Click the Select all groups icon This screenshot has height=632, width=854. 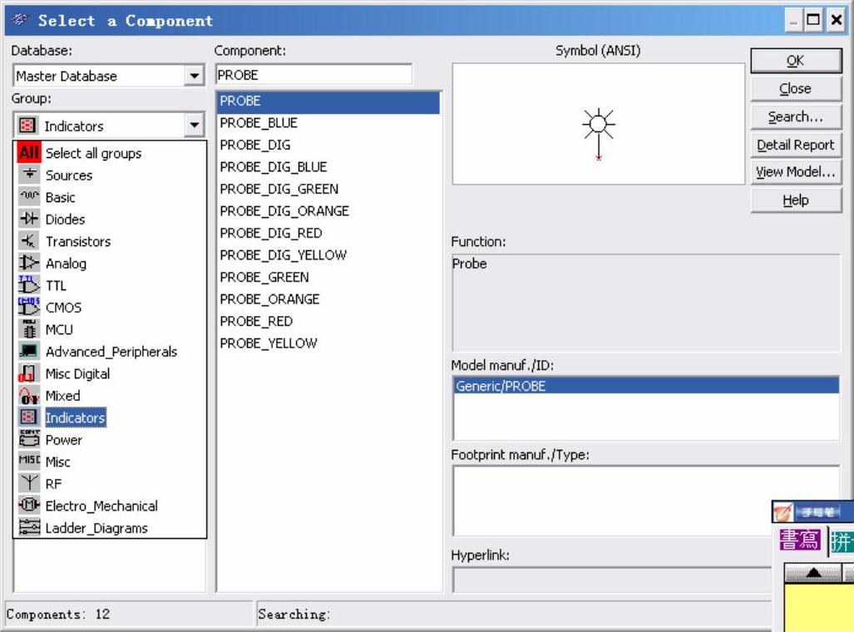[x=29, y=153]
